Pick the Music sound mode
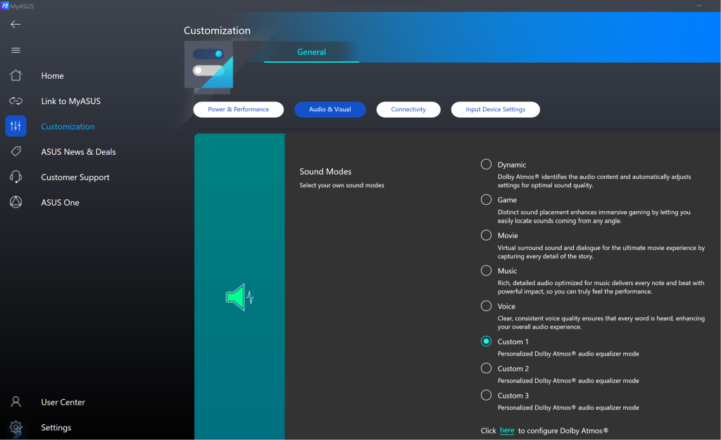 pos(486,271)
